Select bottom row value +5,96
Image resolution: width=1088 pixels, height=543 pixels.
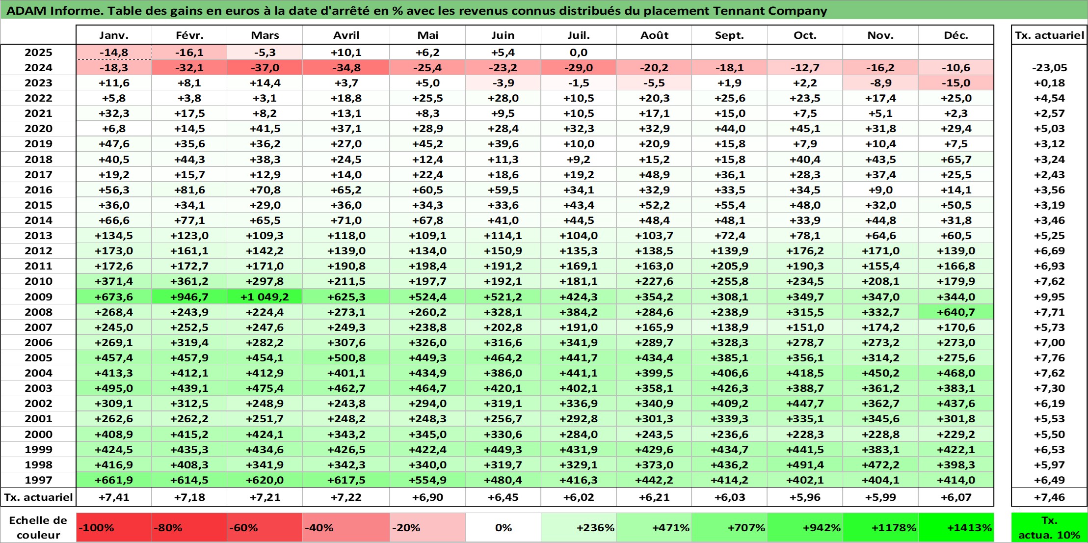pos(805,497)
